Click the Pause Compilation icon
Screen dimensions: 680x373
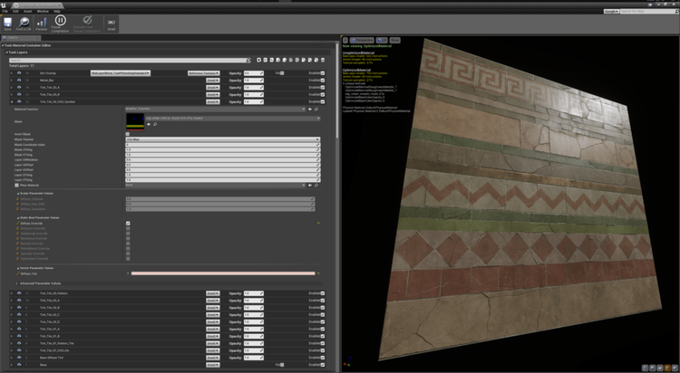61,21
